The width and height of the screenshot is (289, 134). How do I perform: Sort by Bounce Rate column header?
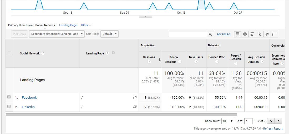tap(217, 57)
